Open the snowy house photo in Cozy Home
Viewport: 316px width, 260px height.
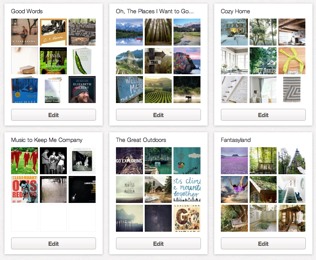[x=234, y=32]
